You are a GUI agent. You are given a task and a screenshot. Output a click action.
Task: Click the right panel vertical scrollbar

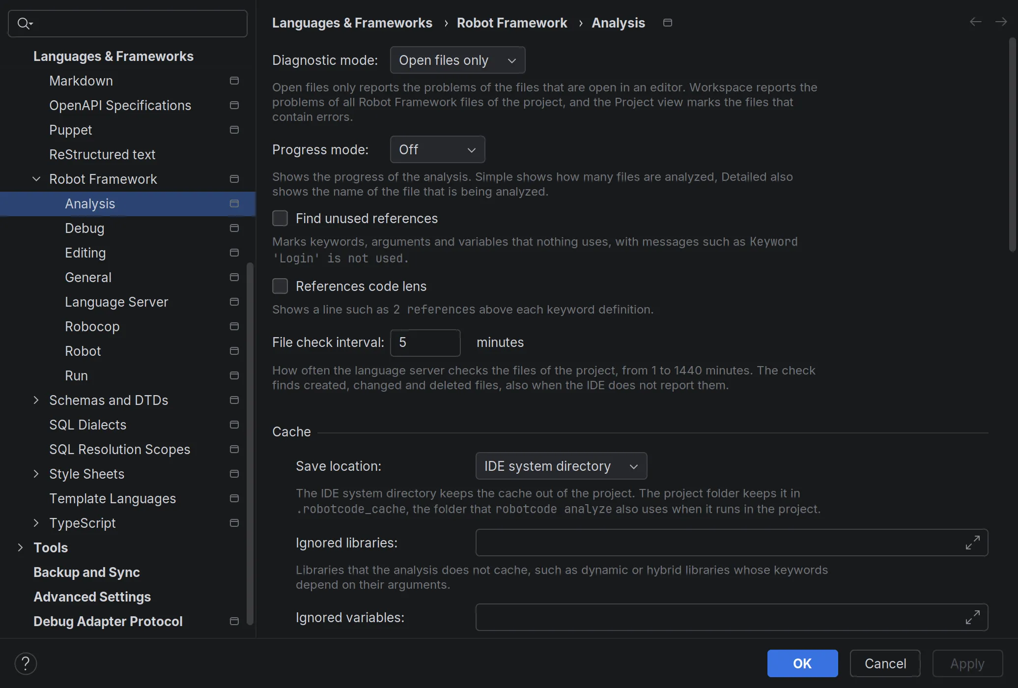[1012, 145]
